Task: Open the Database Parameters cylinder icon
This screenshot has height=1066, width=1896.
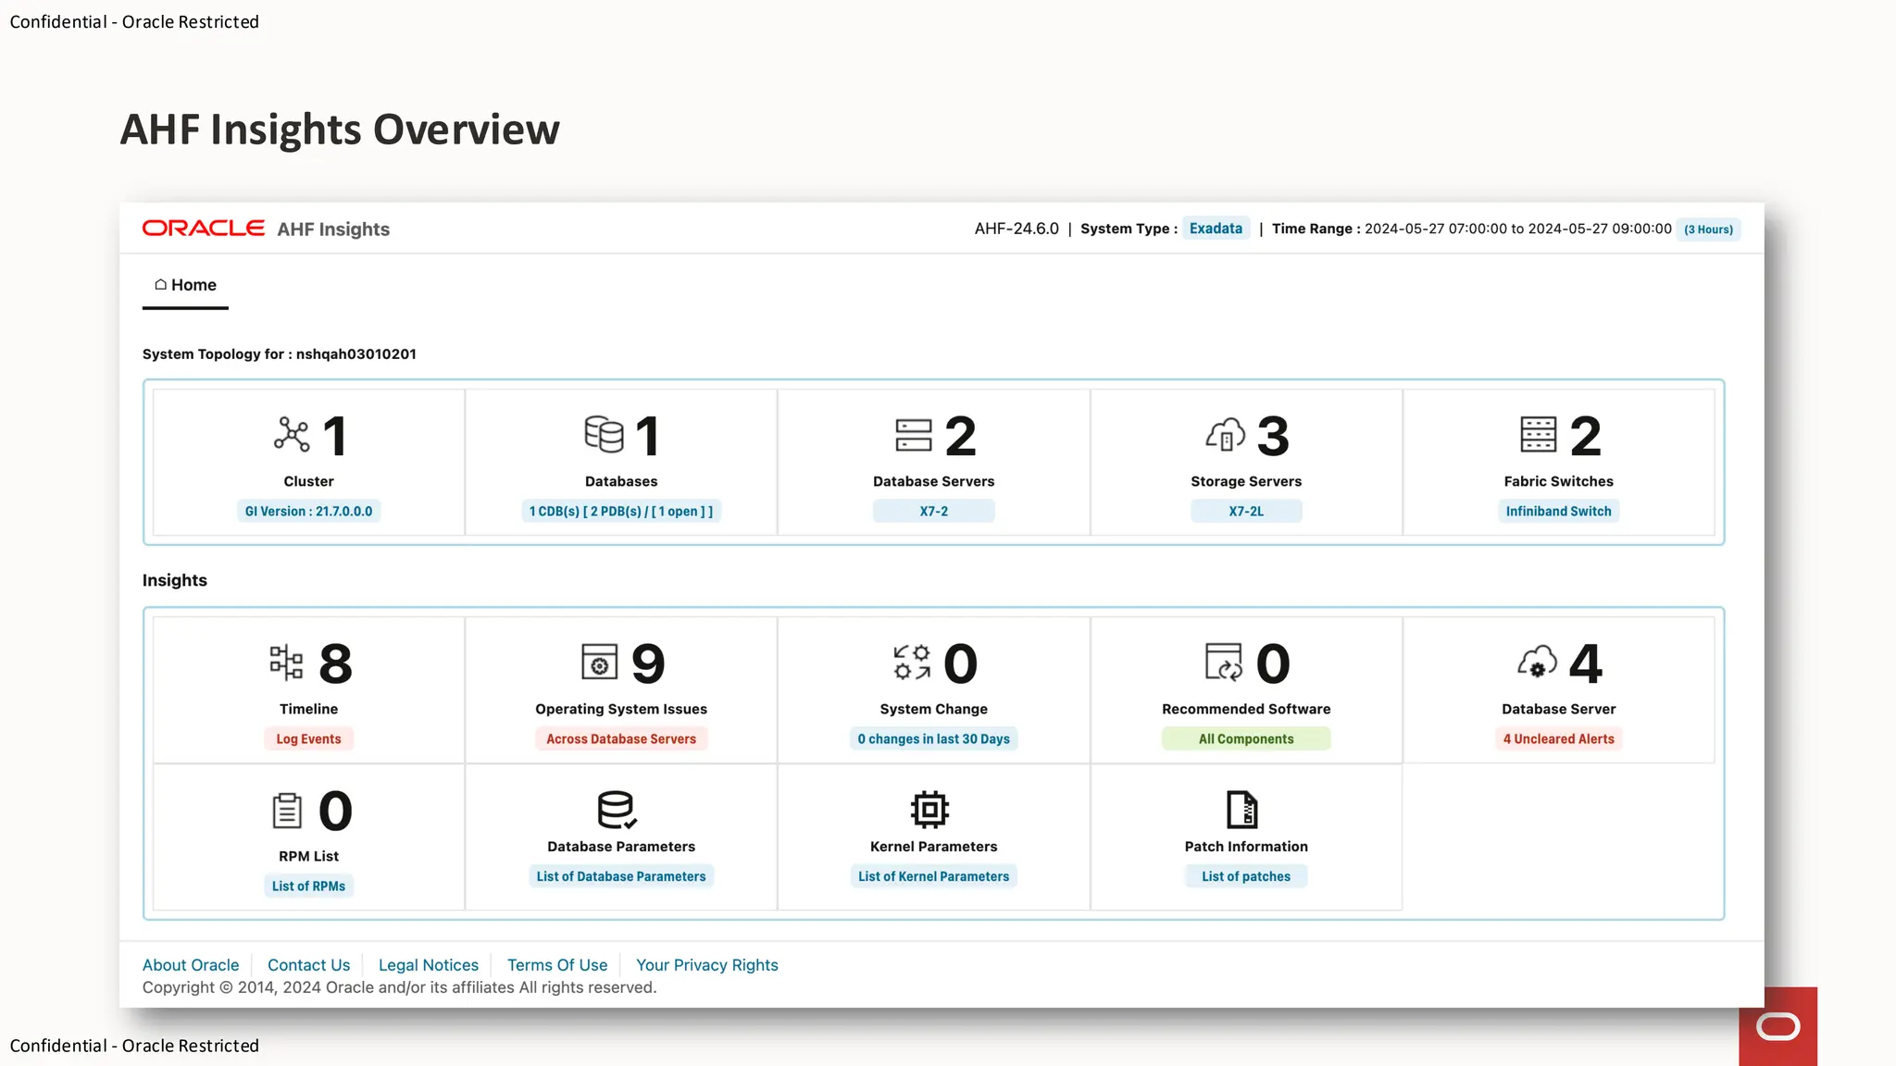Action: point(617,810)
